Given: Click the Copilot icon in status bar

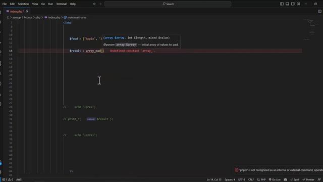Looking at the screenshot, I should click(285, 179).
